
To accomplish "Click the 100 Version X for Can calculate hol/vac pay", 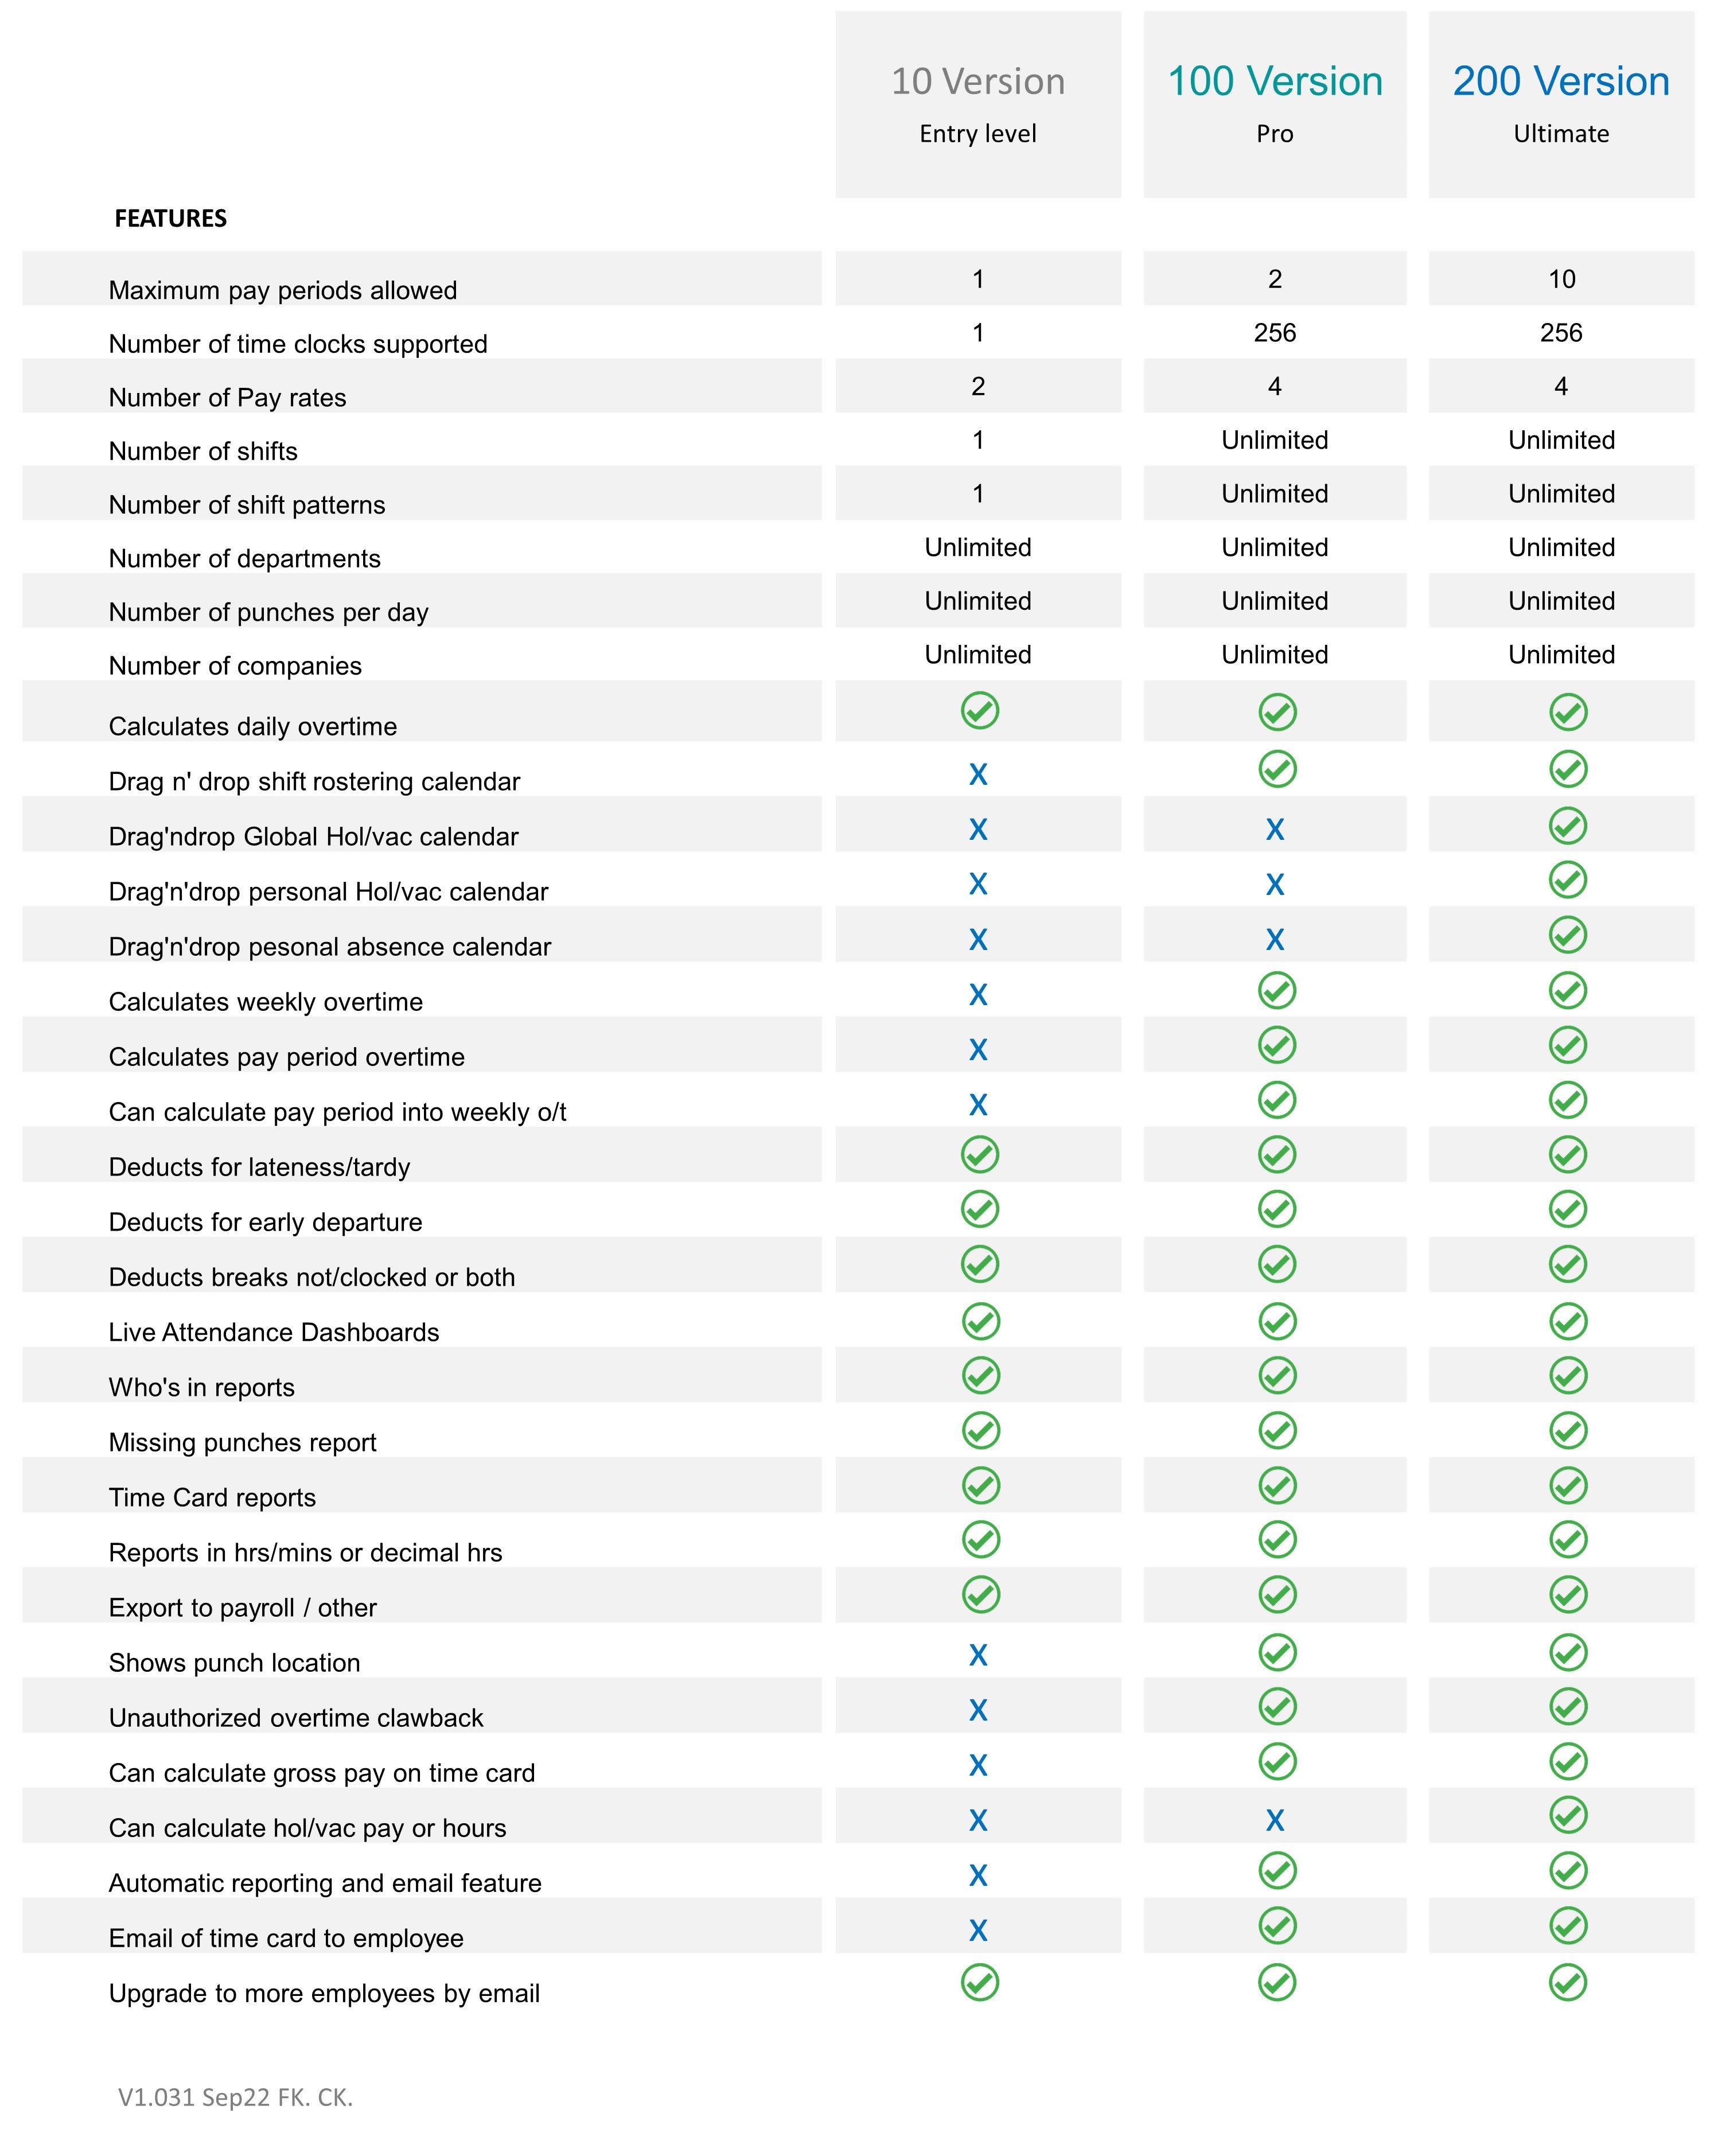I will pyautogui.click(x=1274, y=1820).
